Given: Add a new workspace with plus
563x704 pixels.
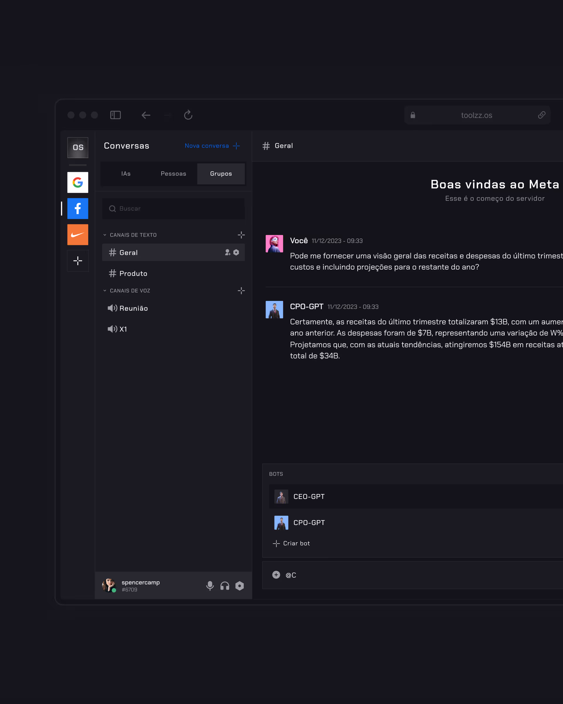Looking at the screenshot, I should pos(78,260).
